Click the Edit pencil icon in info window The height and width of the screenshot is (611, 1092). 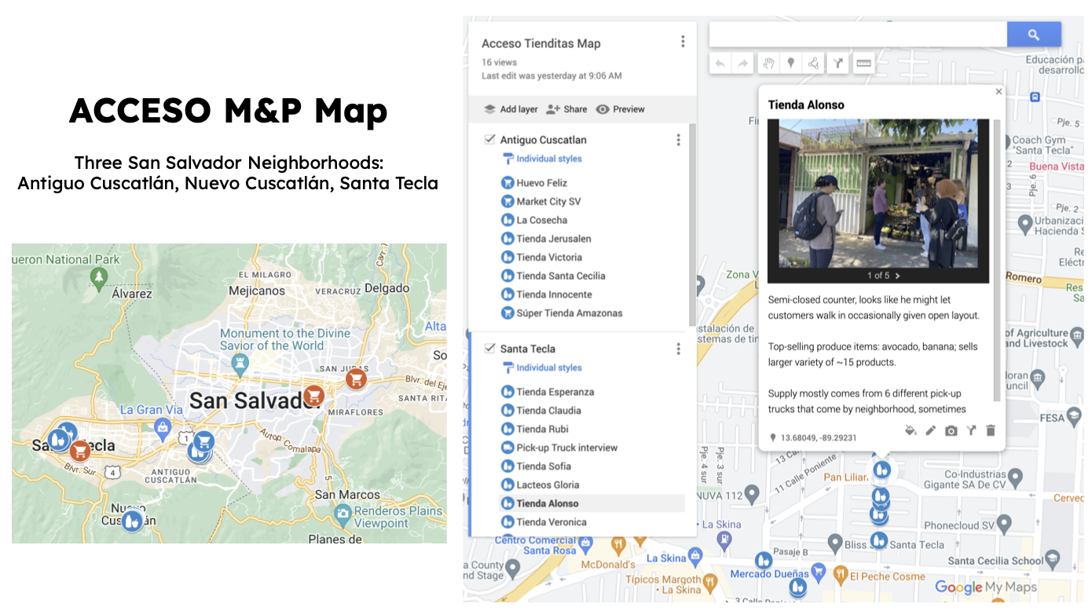click(931, 430)
